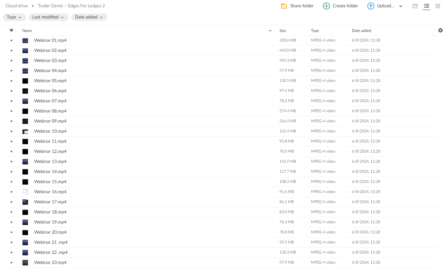Click the Webinar 20.mp4 video icon

pyautogui.click(x=25, y=232)
